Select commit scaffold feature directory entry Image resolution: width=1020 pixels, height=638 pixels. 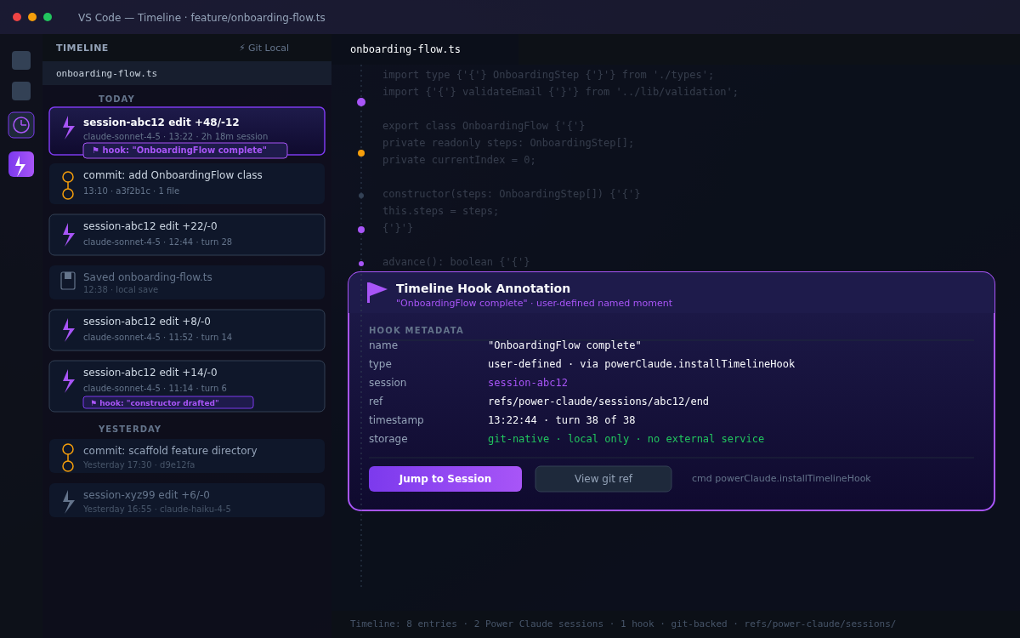[x=187, y=456]
